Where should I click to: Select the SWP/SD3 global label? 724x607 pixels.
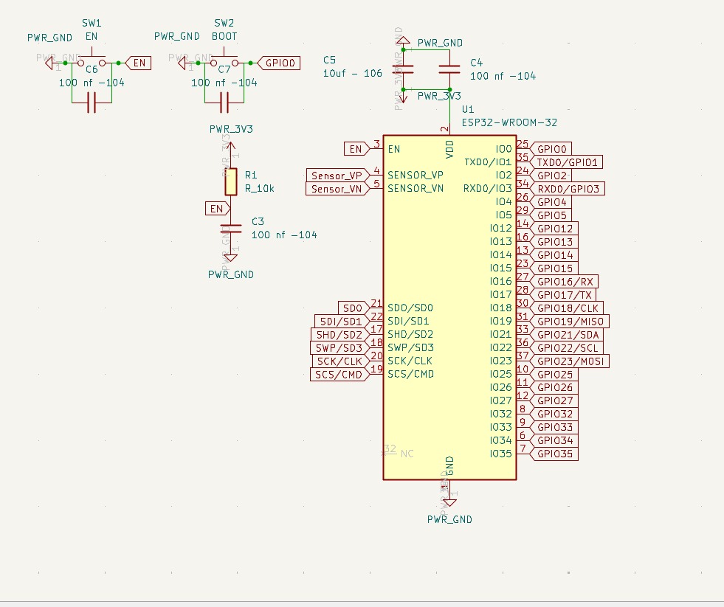click(340, 348)
